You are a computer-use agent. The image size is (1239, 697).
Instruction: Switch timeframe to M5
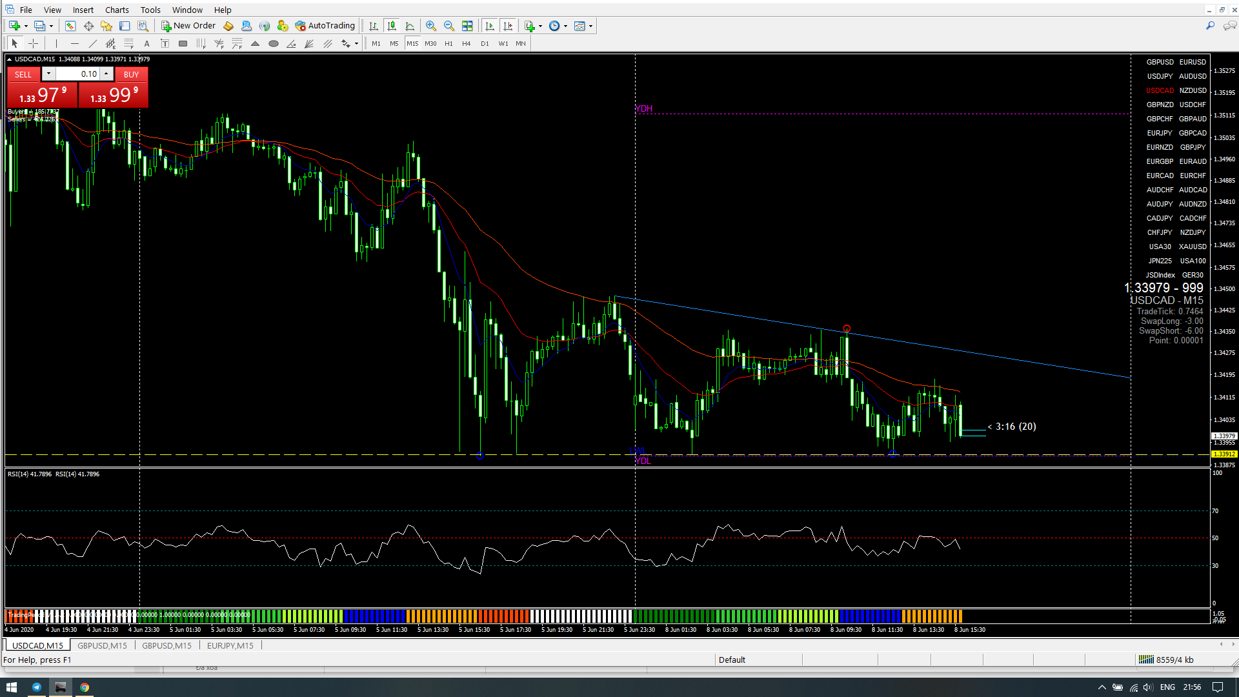[x=394, y=43]
